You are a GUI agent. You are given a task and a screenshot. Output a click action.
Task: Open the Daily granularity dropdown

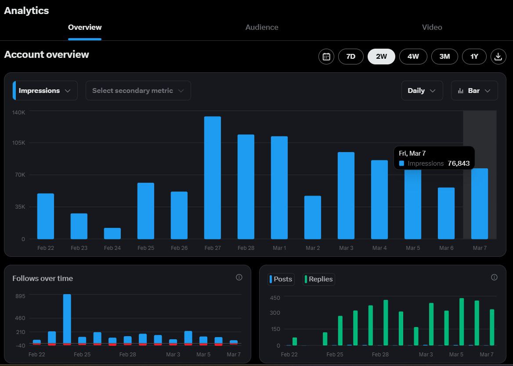422,91
